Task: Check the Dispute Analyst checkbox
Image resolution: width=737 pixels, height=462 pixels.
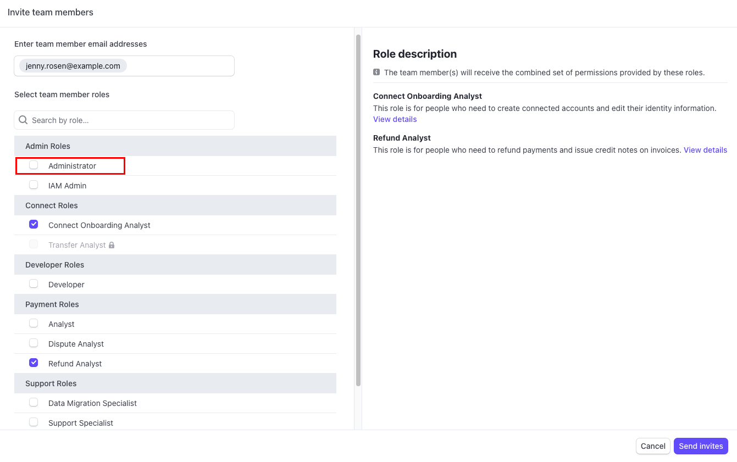Action: coord(34,343)
